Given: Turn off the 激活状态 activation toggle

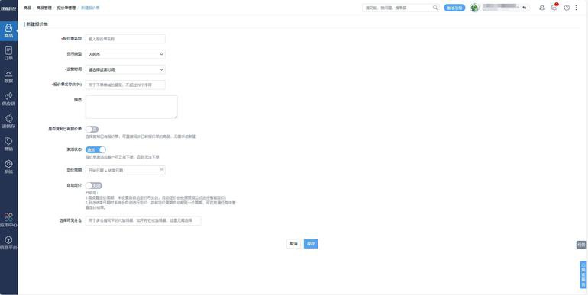Looking at the screenshot, I should (95, 149).
